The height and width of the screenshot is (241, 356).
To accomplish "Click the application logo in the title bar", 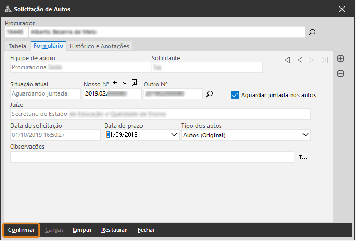I will pos(8,9).
